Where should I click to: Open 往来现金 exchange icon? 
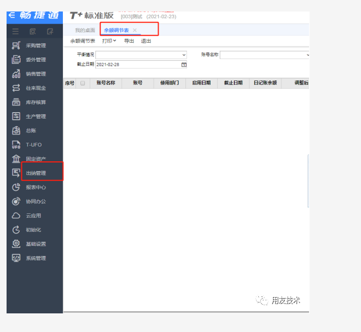tap(16, 88)
